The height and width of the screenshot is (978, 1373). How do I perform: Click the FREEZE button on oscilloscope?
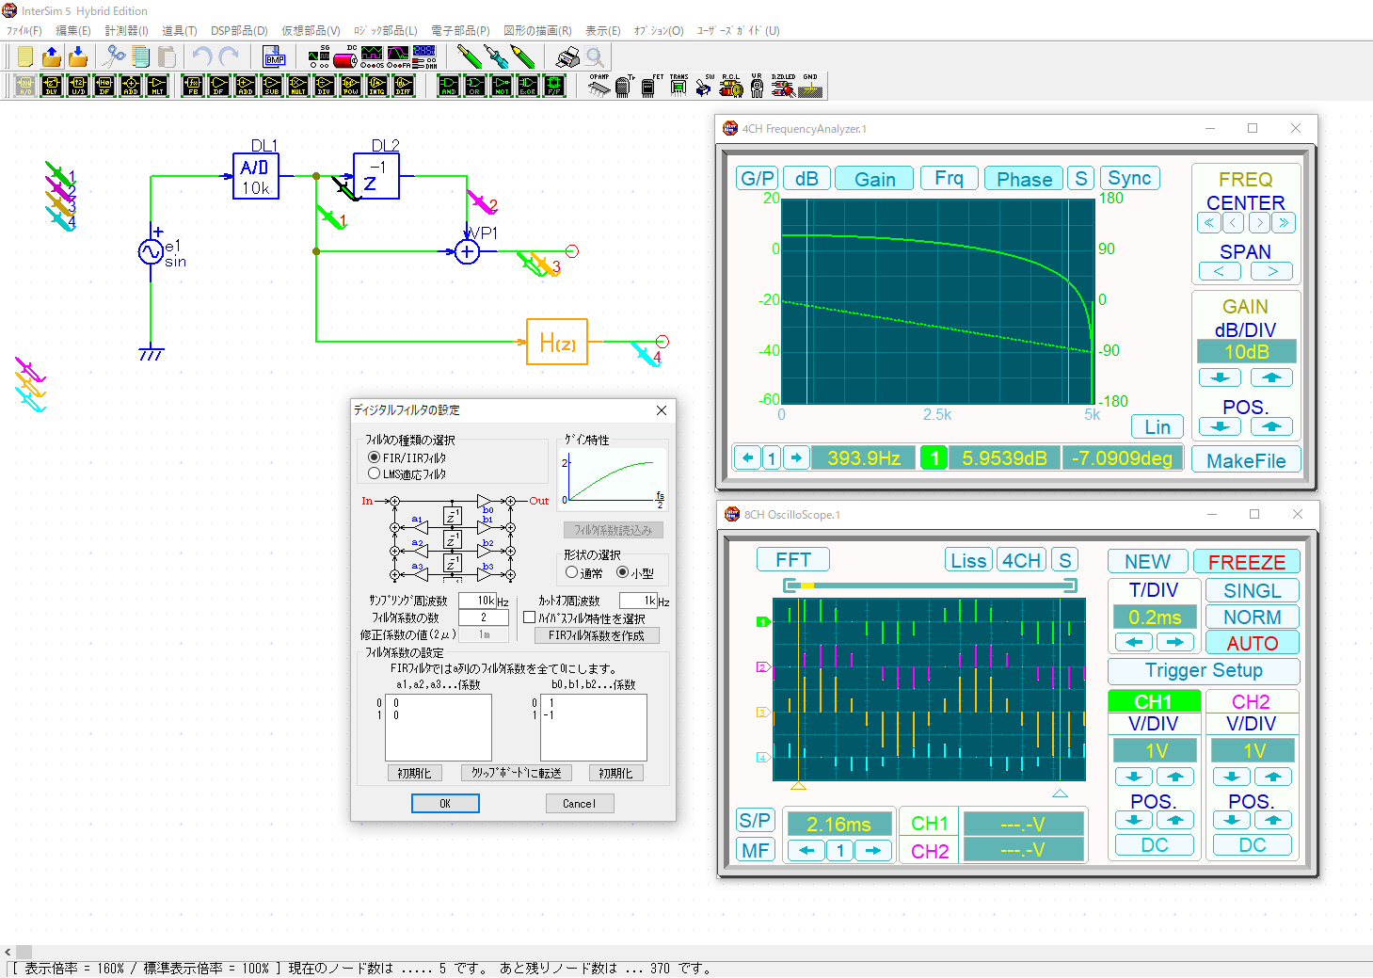[1246, 562]
